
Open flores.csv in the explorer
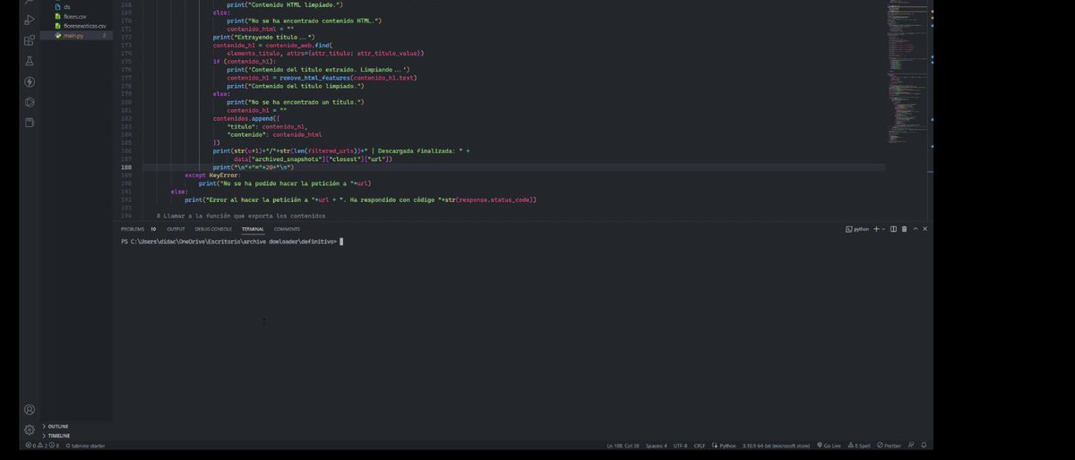coord(75,16)
